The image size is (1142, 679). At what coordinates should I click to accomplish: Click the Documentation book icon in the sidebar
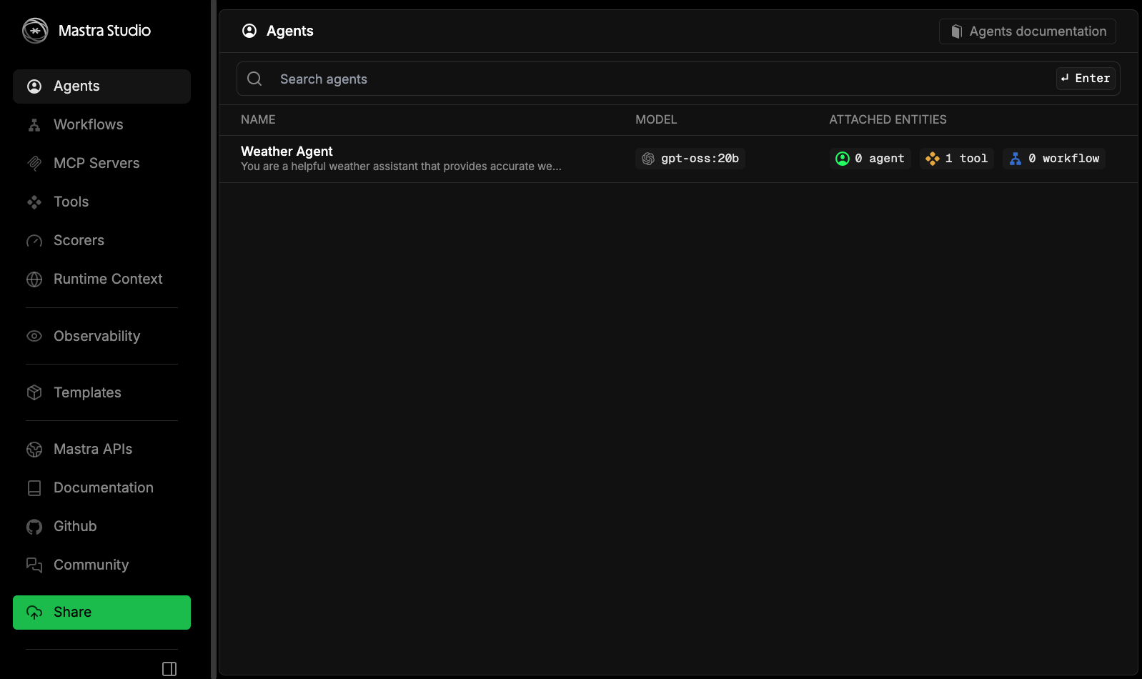point(34,488)
